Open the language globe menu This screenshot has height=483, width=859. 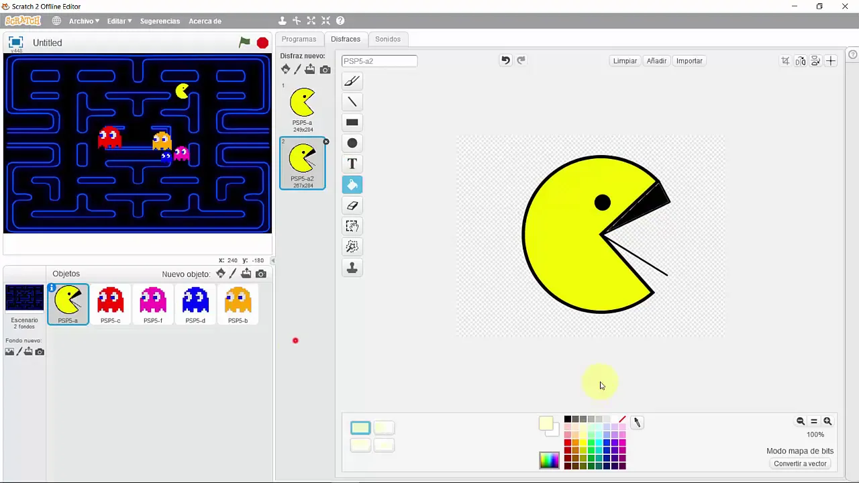(56, 21)
